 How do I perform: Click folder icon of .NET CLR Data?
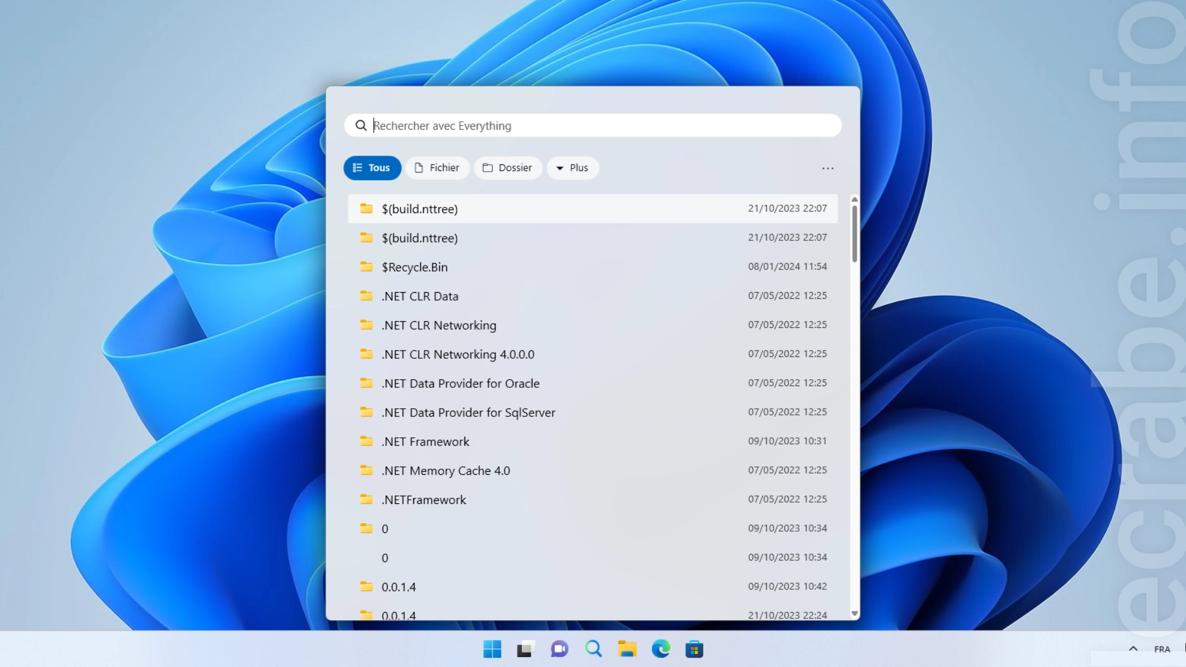[366, 296]
